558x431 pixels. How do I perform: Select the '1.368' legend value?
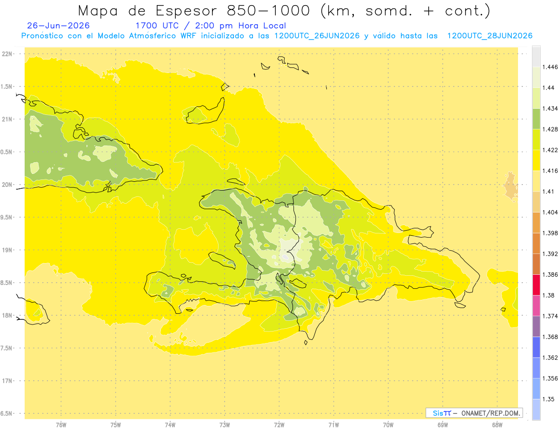pyautogui.click(x=550, y=337)
